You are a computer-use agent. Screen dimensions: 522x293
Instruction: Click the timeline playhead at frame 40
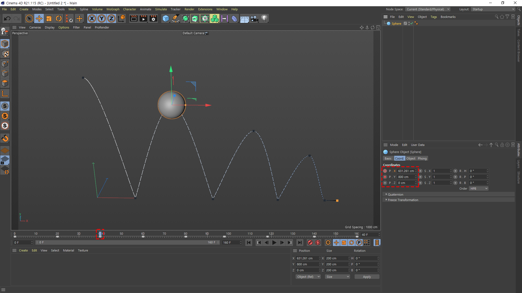[x=100, y=234]
